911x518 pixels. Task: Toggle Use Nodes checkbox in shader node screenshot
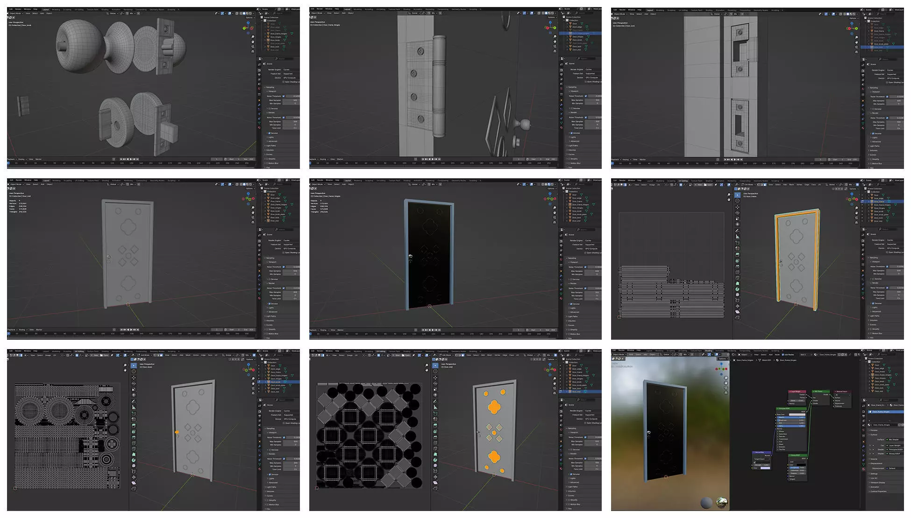pyautogui.click(x=783, y=355)
